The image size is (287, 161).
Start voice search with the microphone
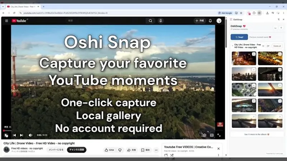[161, 21]
